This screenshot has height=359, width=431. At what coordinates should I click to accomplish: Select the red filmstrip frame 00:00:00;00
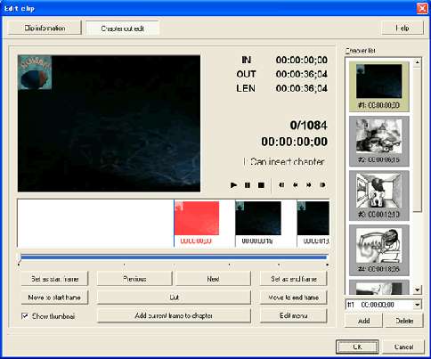(197, 218)
